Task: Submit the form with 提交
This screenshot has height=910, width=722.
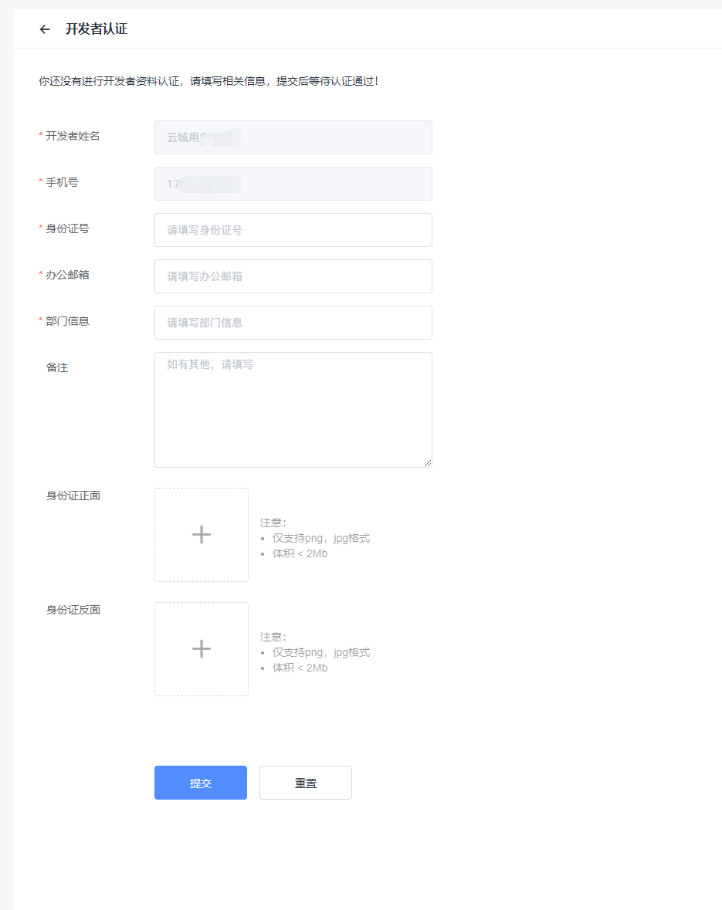Action: click(201, 783)
